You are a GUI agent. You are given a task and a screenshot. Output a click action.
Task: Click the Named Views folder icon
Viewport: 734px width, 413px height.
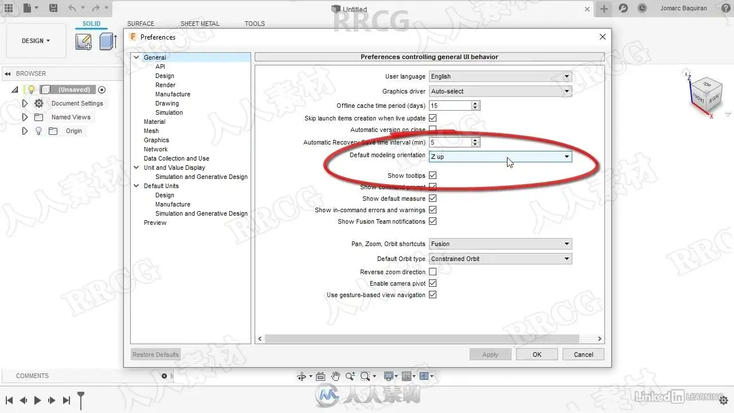pos(39,117)
